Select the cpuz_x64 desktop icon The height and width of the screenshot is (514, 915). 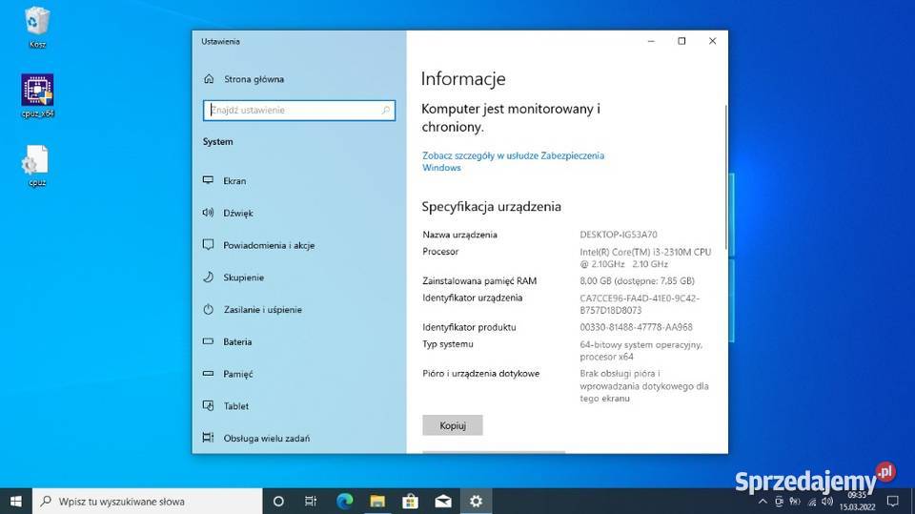[x=37, y=95]
